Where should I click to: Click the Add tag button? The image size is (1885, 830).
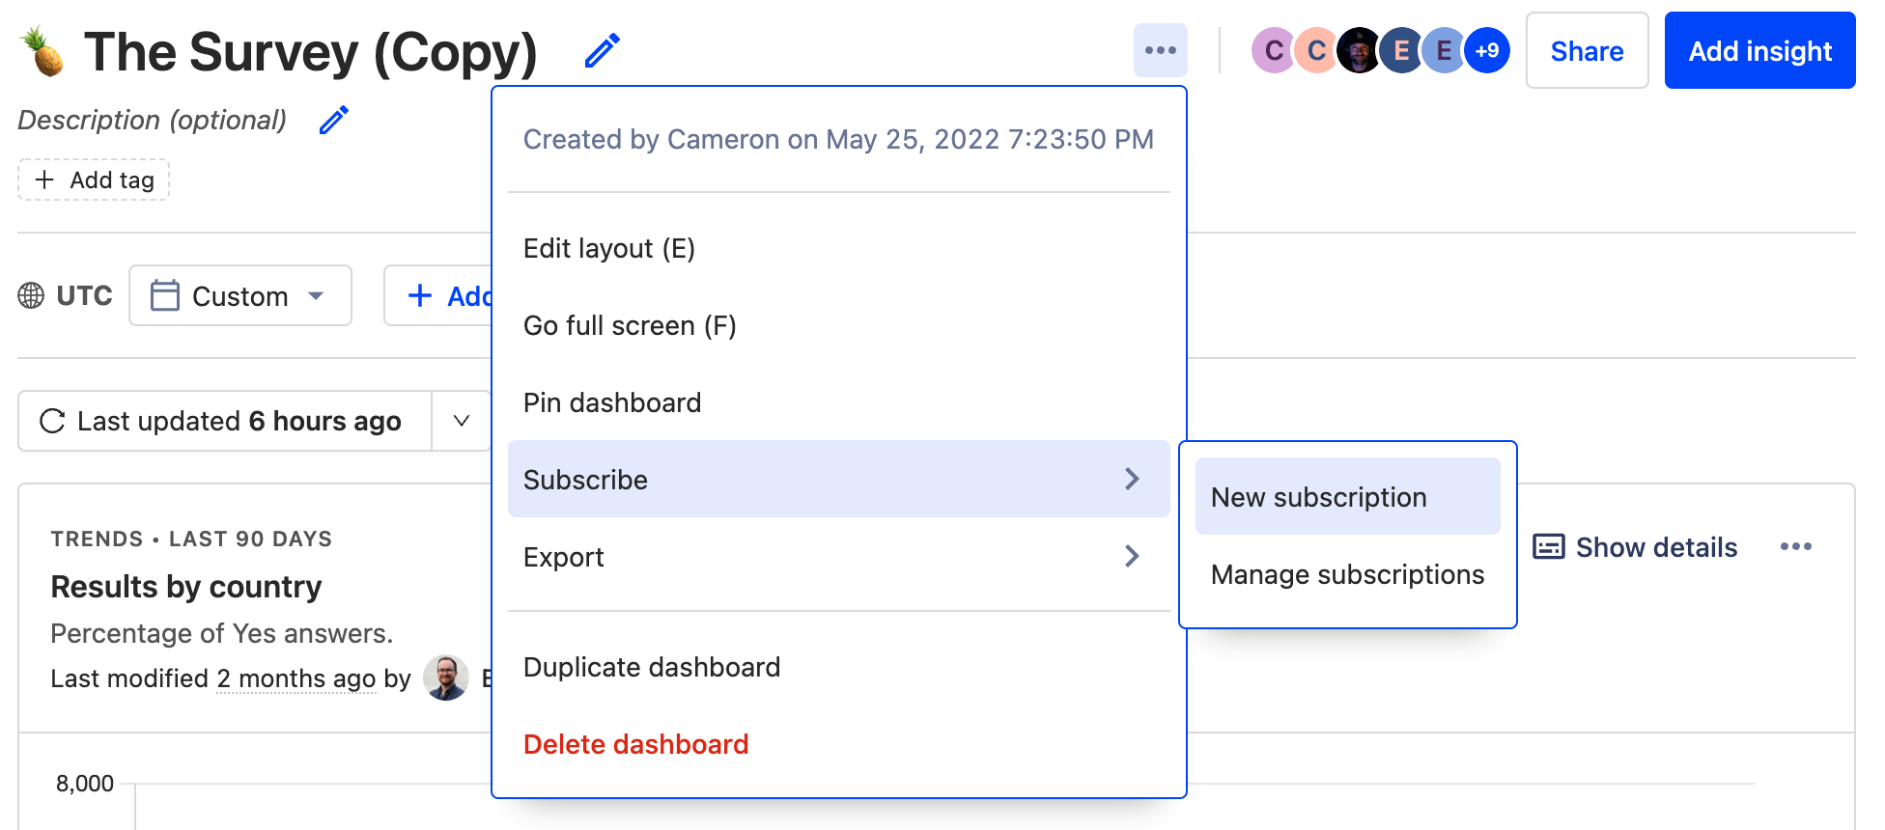point(94,180)
